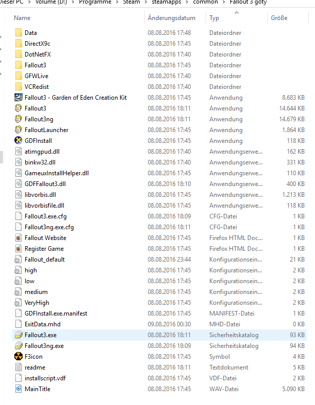Click the Fallout3.exe.cfg file name
This screenshot has width=315, height=405.
[x=46, y=216]
